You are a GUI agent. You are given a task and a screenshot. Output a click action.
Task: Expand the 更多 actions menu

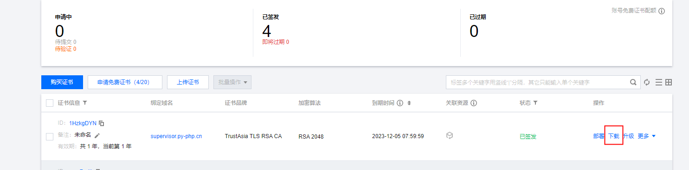646,136
